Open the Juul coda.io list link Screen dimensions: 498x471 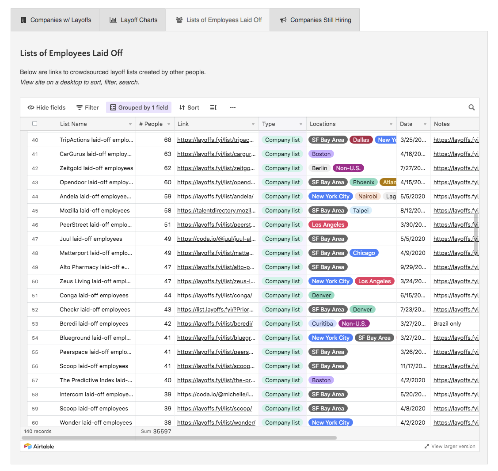point(216,239)
